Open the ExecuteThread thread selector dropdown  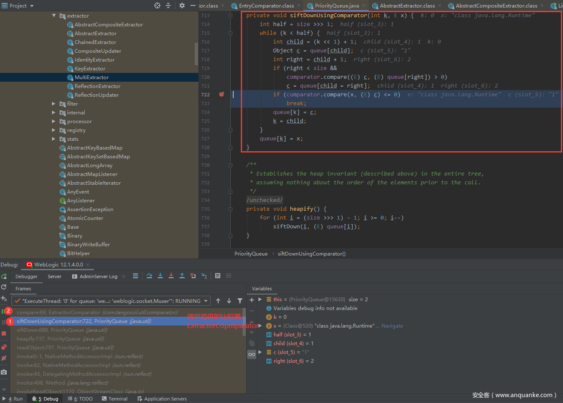tap(206, 301)
